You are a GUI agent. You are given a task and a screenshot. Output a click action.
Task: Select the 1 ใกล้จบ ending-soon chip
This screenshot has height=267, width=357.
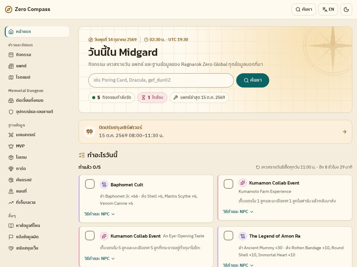[152, 98]
